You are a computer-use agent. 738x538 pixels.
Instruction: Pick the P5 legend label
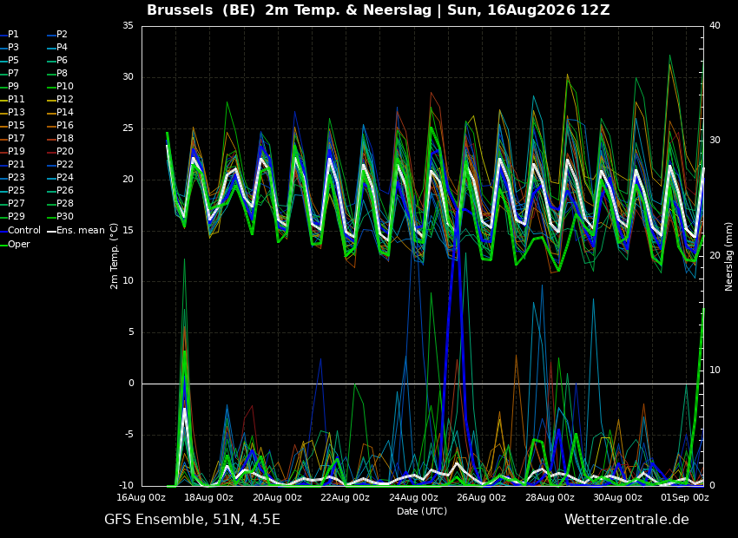10,60
